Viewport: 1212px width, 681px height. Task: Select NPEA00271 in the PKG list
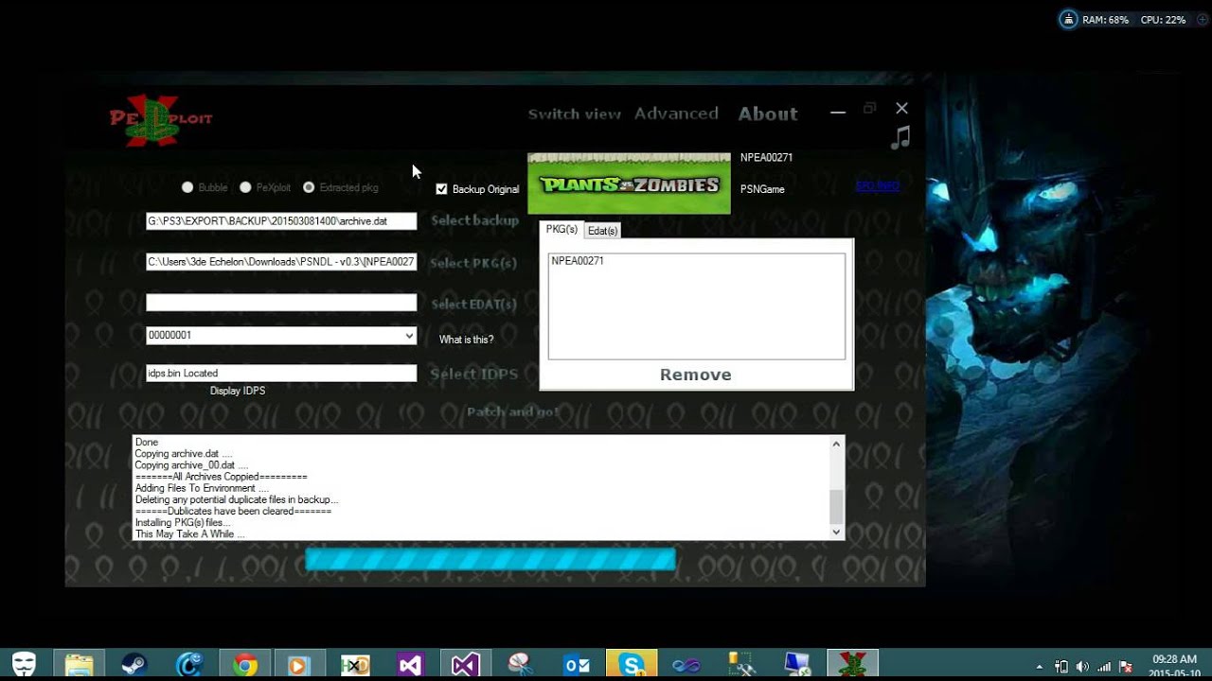[x=578, y=261]
